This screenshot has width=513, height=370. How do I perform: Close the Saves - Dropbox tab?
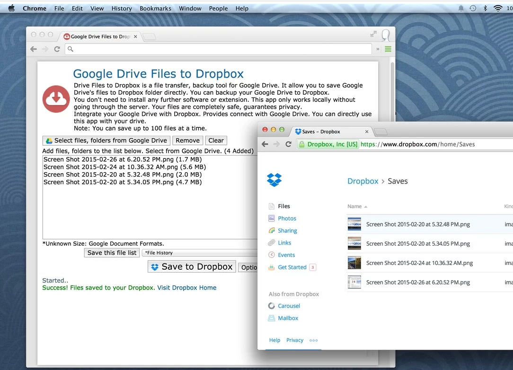[x=366, y=132]
